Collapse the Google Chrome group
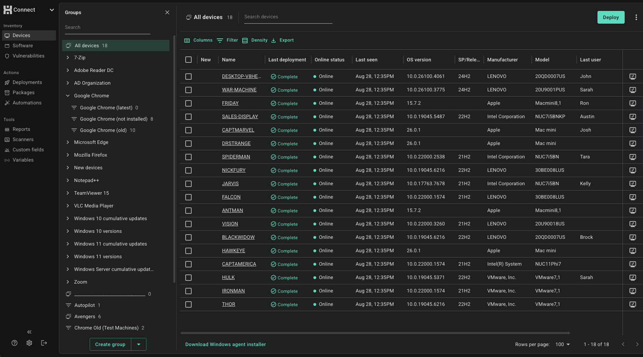 (x=68, y=96)
